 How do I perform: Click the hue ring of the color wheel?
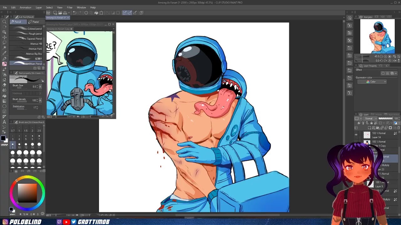(x=27, y=177)
